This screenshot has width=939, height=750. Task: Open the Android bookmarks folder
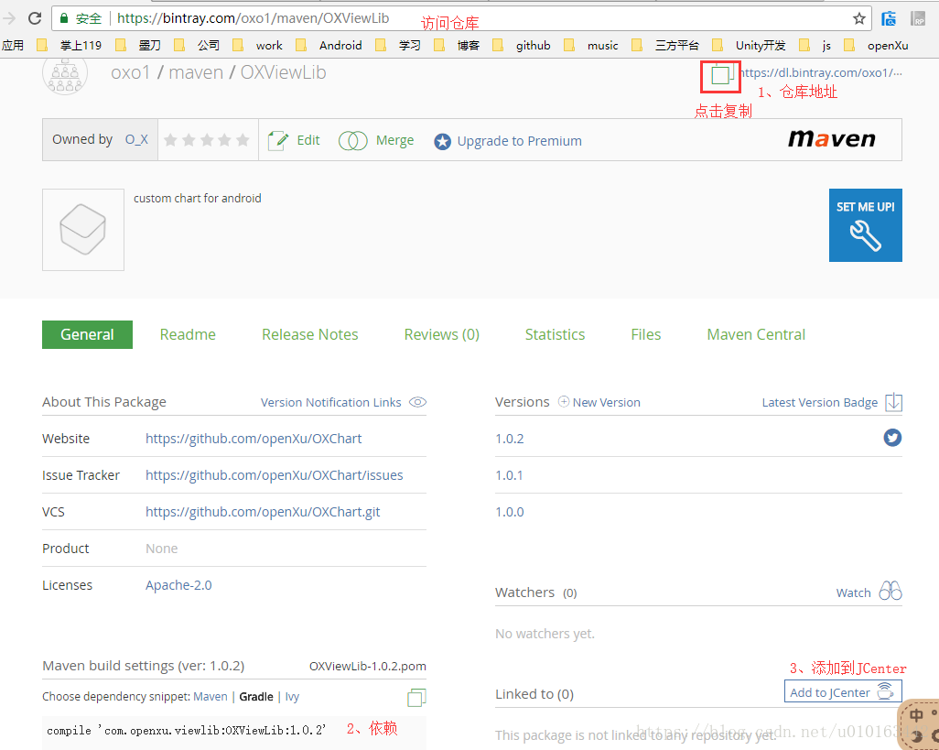coord(329,46)
